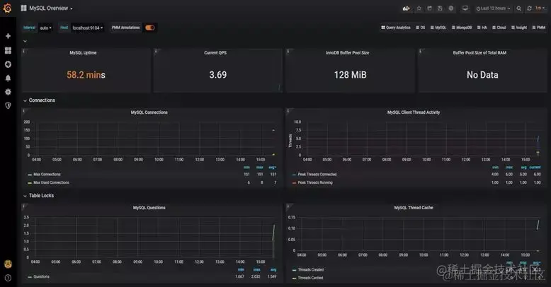Click the MySQL Client Thread Activity panel title
The width and height of the screenshot is (551, 287).
[x=414, y=112]
